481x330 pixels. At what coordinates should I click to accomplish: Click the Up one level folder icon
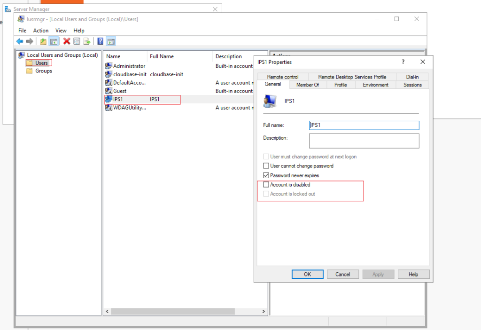[43, 41]
